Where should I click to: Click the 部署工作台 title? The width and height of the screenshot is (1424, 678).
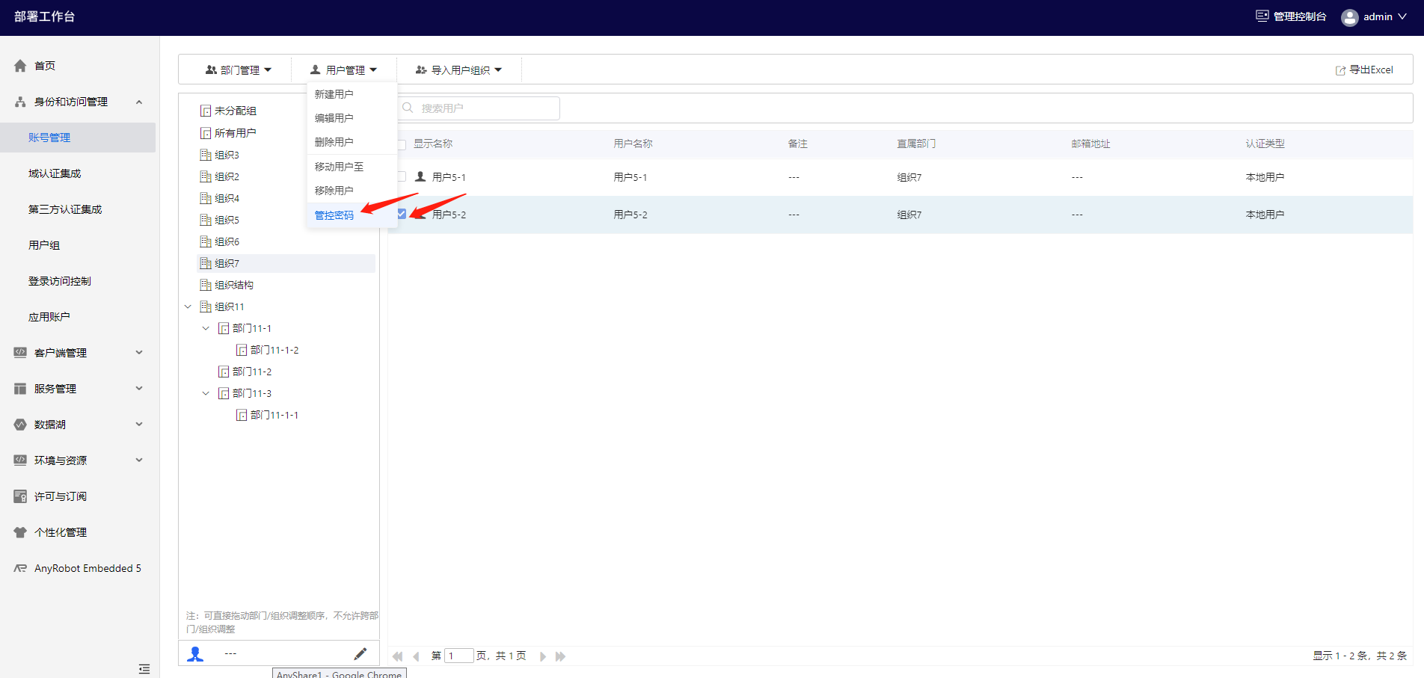[44, 16]
